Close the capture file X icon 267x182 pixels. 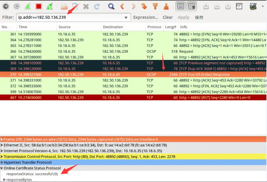pos(86,6)
